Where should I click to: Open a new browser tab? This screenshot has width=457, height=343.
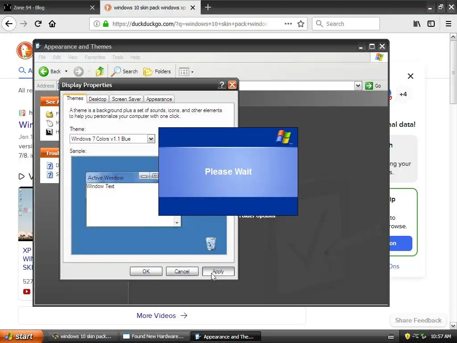coord(208,7)
